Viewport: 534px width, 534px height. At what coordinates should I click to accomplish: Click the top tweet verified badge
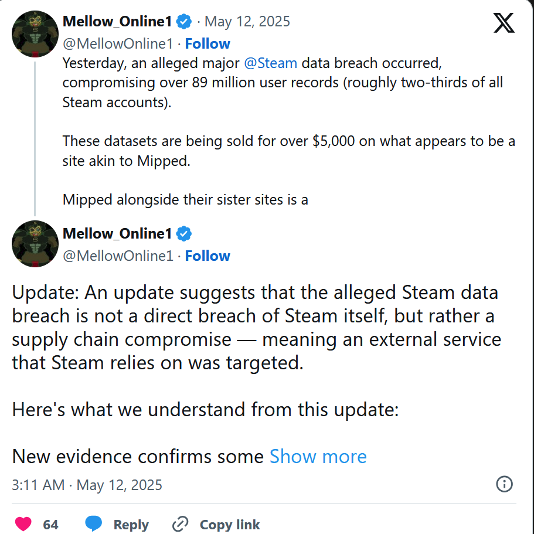tap(184, 22)
